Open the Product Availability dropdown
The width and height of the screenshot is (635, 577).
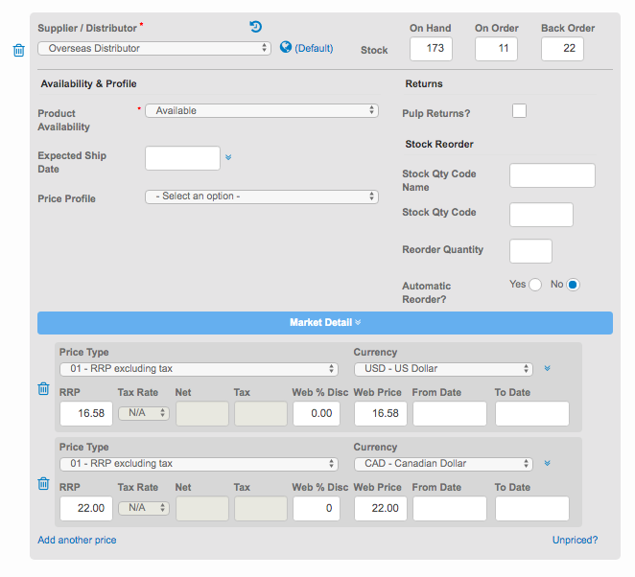(x=261, y=111)
